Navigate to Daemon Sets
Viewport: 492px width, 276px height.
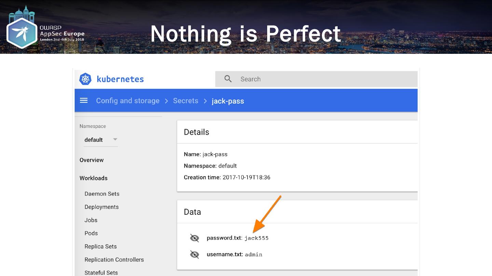click(x=102, y=194)
